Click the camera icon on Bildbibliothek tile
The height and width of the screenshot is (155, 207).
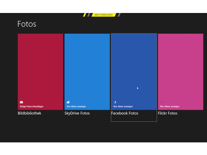(22, 102)
